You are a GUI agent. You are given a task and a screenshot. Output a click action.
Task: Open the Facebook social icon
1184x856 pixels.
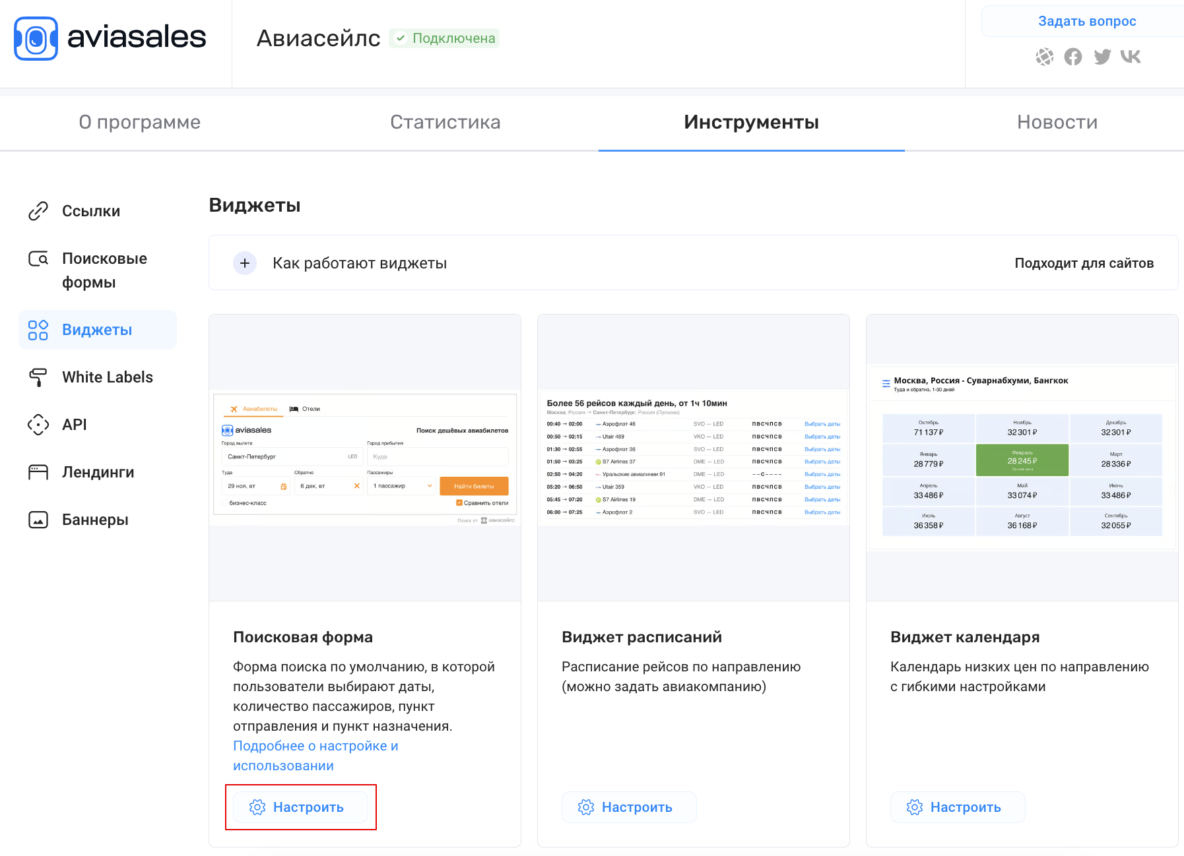click(x=1073, y=57)
